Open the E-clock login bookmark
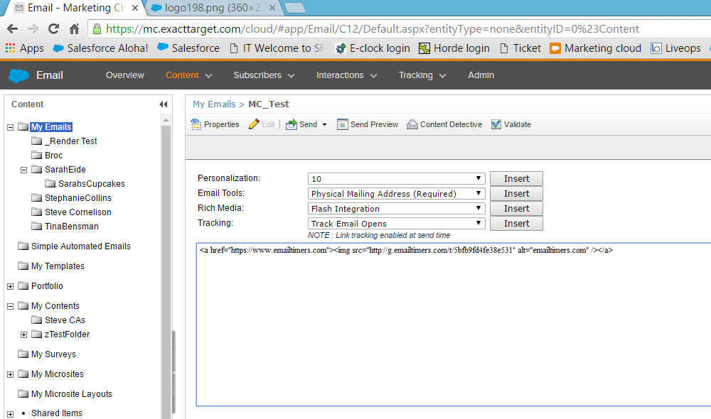 coord(373,48)
